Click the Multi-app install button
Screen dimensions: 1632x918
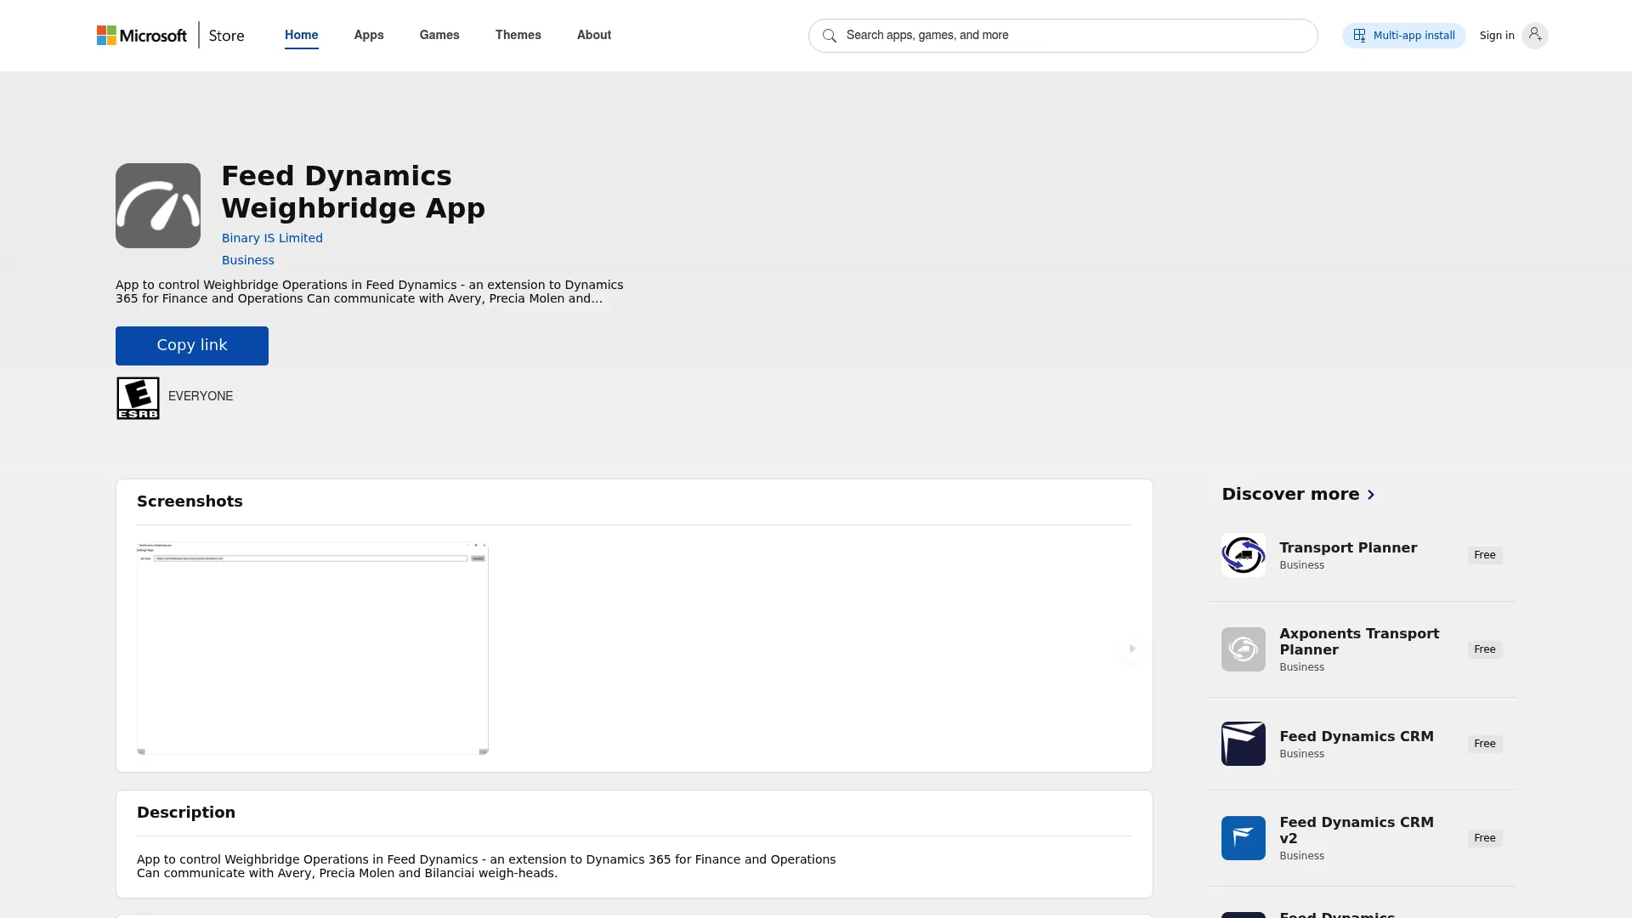coord(1403,36)
